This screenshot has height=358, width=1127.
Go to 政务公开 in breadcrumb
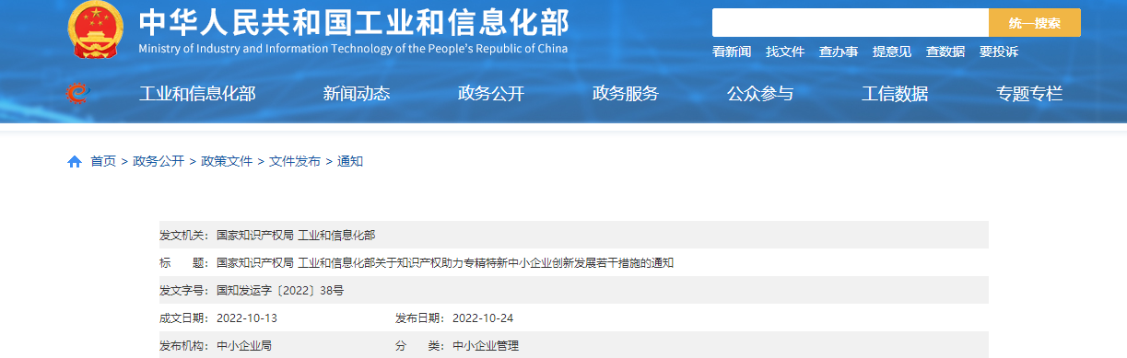[x=158, y=161]
